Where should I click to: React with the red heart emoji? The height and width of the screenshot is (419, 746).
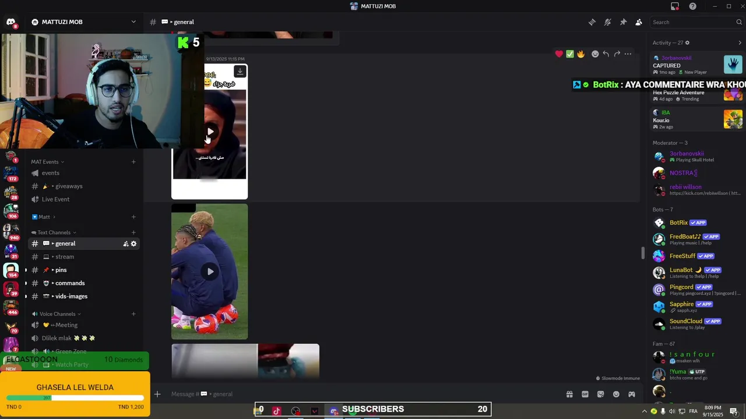pyautogui.click(x=559, y=54)
